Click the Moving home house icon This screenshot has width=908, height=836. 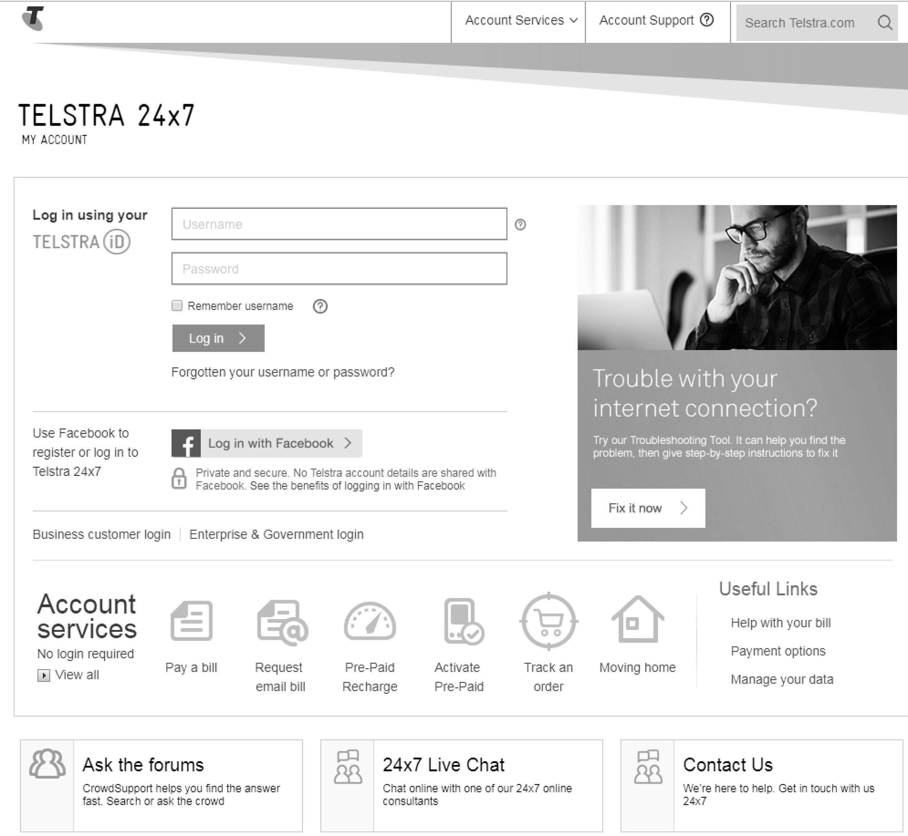[x=637, y=619]
